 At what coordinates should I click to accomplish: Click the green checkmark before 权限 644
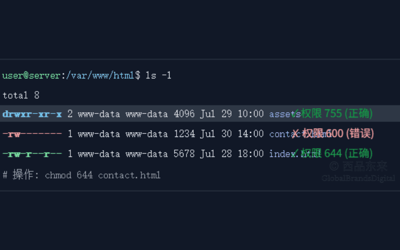pyautogui.click(x=296, y=153)
